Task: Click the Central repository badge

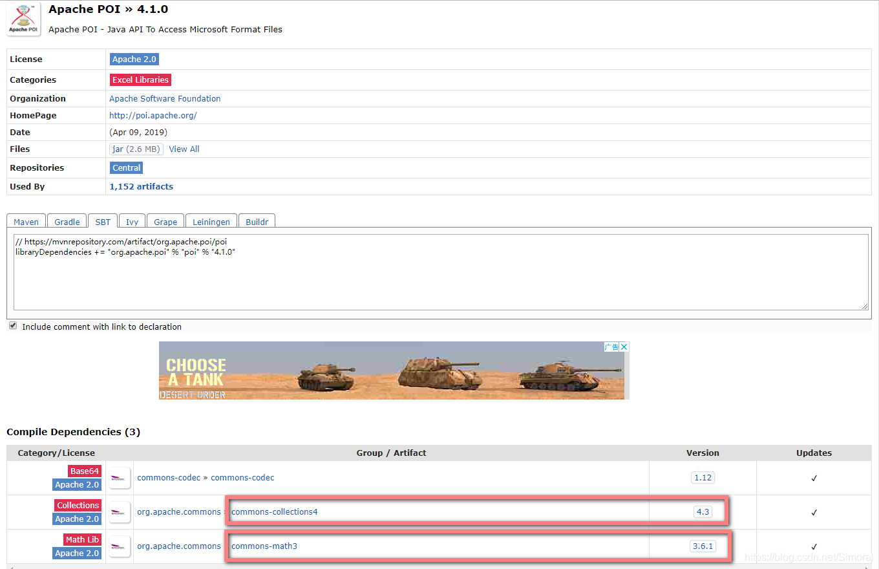Action: coord(127,168)
